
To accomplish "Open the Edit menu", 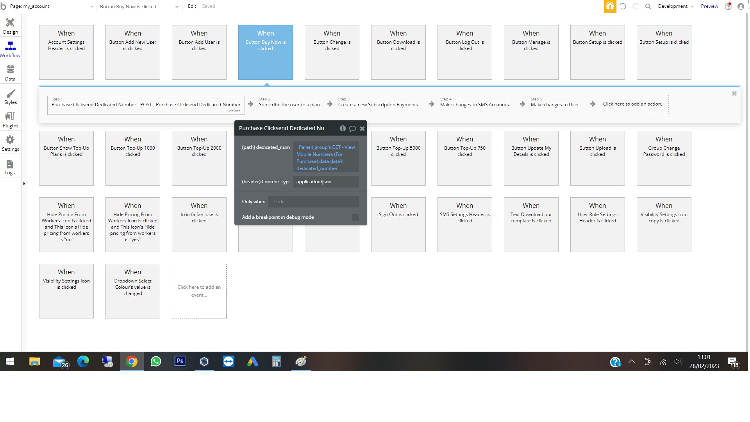I will point(192,6).
